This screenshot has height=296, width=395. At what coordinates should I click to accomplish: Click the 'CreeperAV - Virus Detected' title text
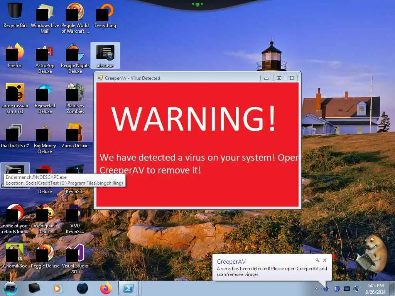click(x=133, y=78)
